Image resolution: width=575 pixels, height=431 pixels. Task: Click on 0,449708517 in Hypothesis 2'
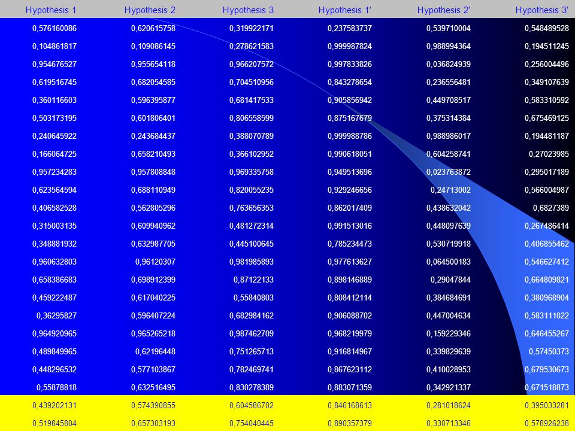[x=449, y=100]
